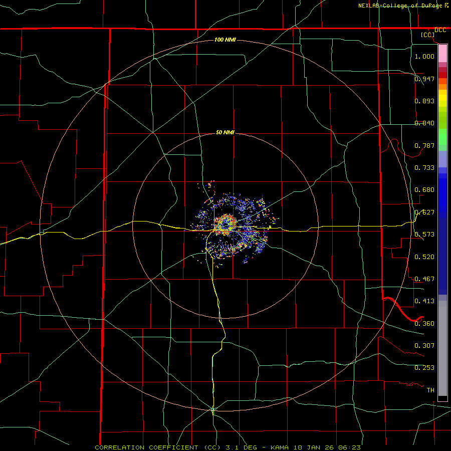Screen dimensions: 451x451
Task: Select the 0.627 legend value
Action: point(424,212)
